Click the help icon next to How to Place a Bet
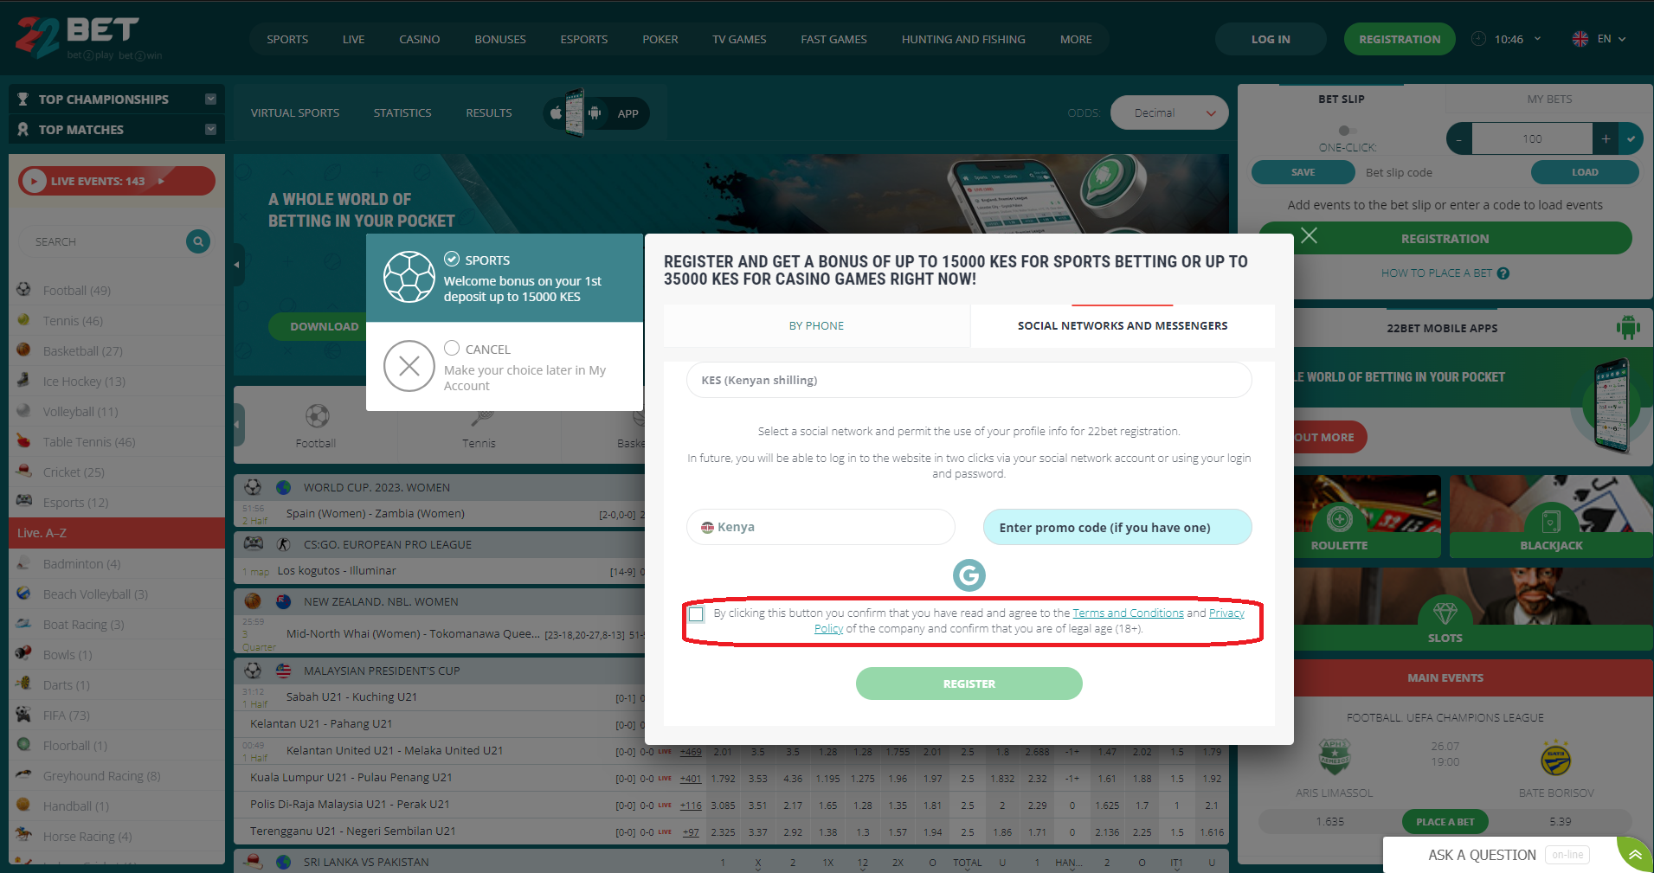Screen dimensions: 1654x873 point(1503,273)
